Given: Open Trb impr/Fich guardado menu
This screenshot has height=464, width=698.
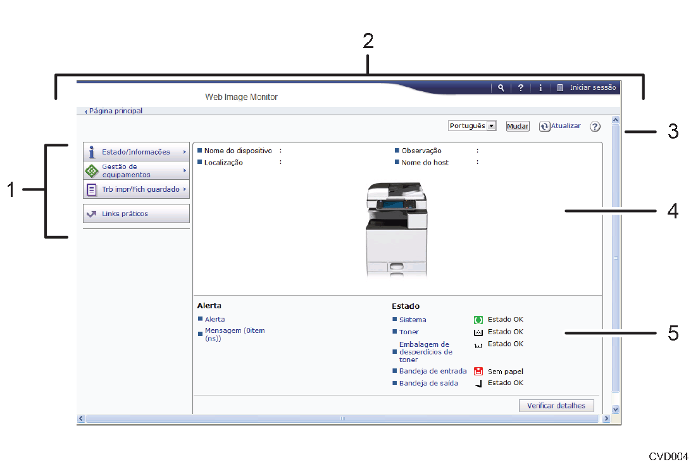Looking at the screenshot, I should (136, 189).
